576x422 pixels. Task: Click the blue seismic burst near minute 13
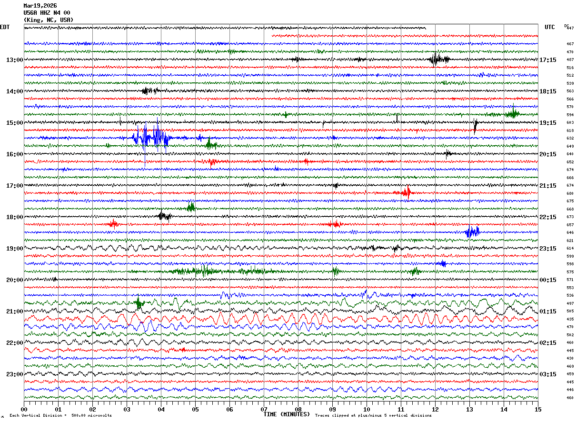[x=472, y=231]
